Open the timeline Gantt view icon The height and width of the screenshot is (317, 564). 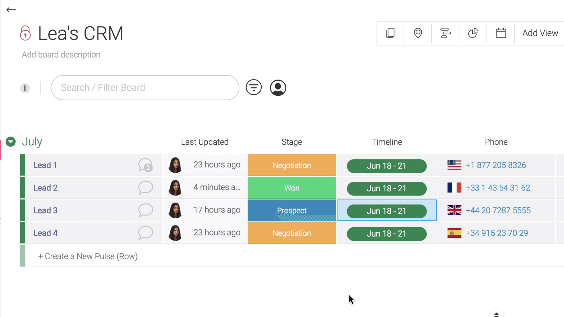(x=445, y=33)
